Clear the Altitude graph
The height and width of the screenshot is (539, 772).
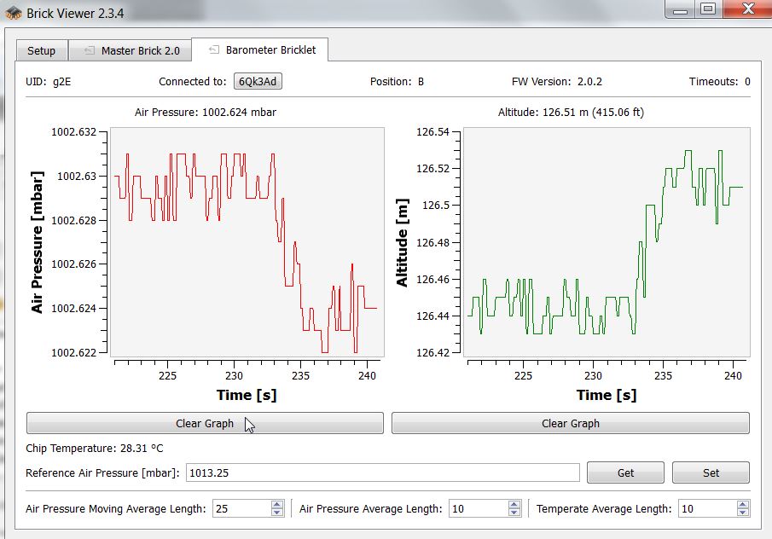pos(570,424)
